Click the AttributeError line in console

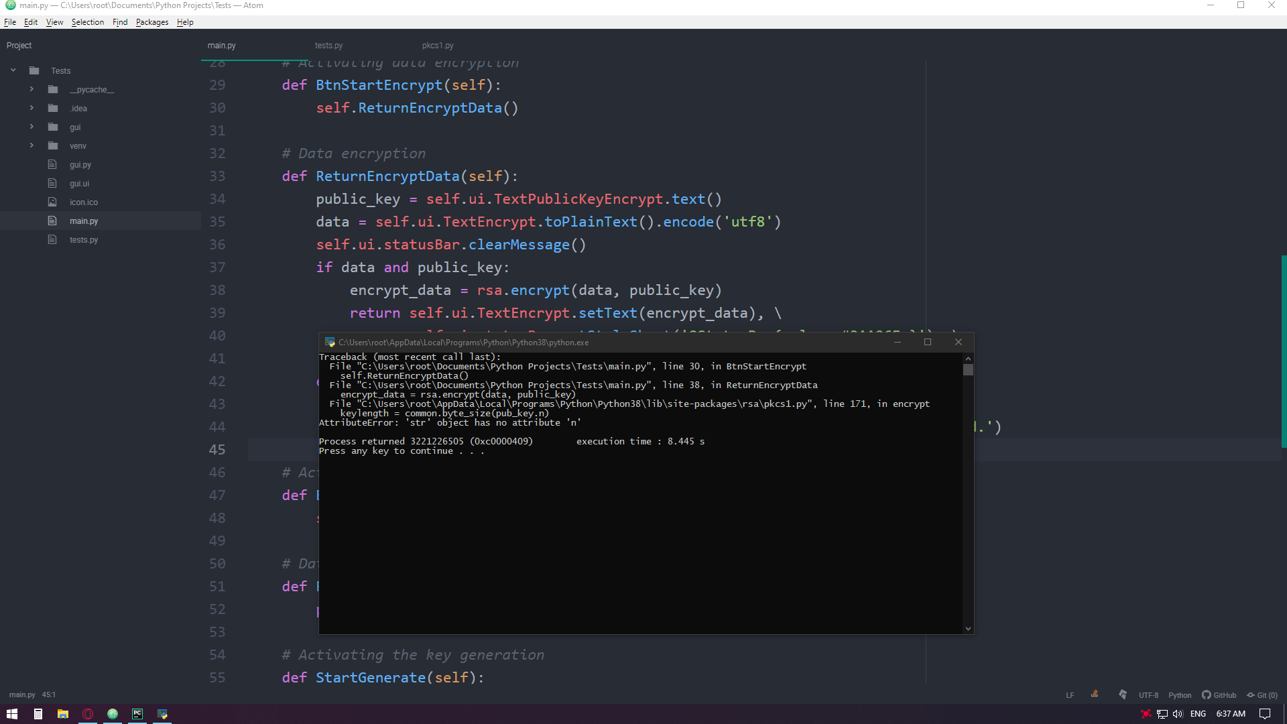tap(450, 423)
